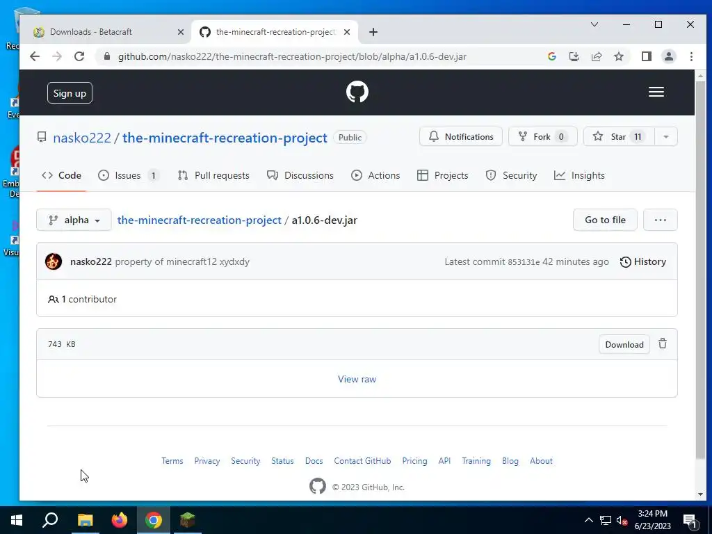Open File Explorer from taskbar
Image resolution: width=712 pixels, height=534 pixels.
pos(85,520)
